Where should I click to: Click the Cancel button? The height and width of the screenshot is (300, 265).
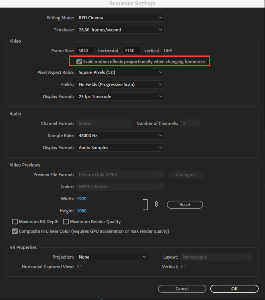[x=182, y=289]
